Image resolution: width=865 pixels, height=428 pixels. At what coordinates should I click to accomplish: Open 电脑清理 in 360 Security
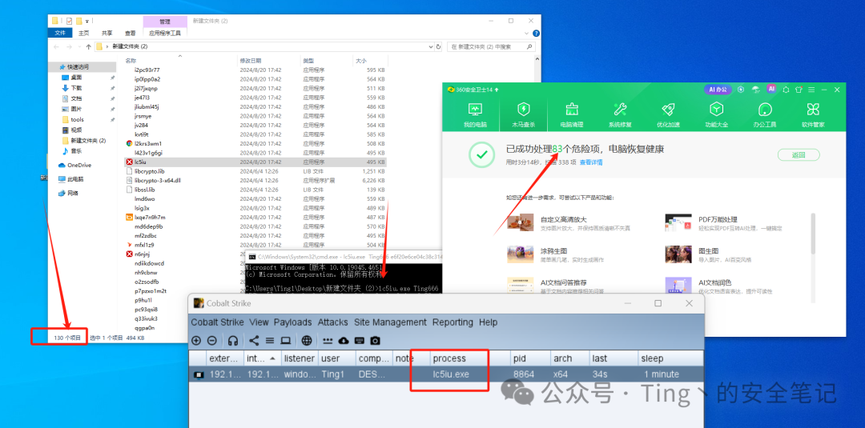tap(572, 114)
